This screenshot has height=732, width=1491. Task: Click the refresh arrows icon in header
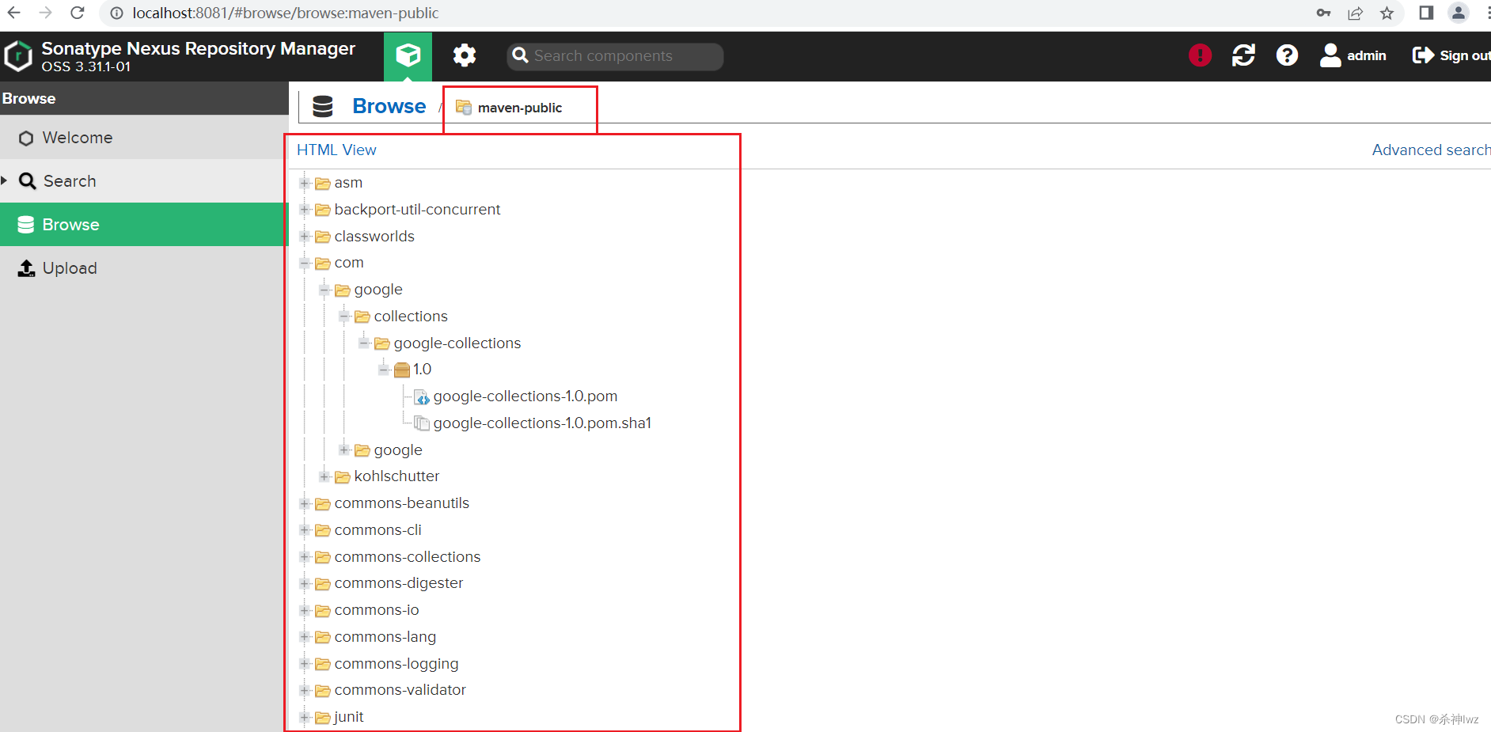pos(1243,55)
